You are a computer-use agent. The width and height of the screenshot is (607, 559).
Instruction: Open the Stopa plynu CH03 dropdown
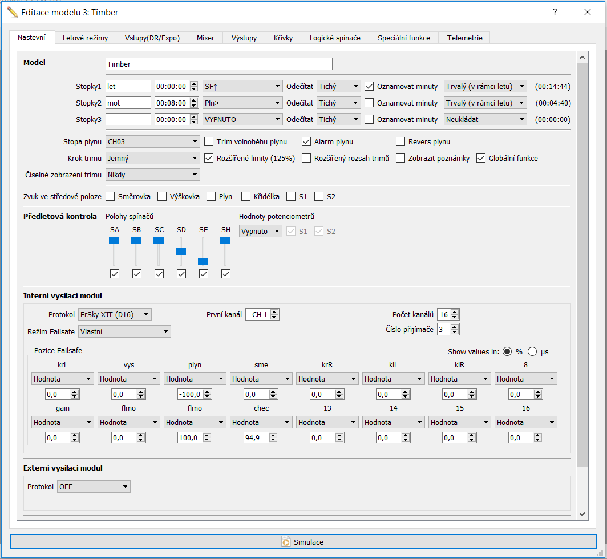click(152, 141)
